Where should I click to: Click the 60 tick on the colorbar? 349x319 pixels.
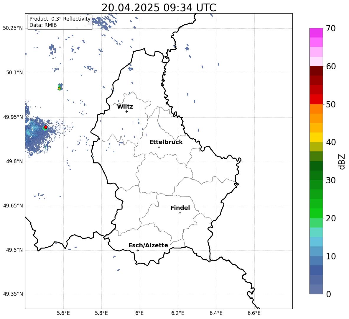coord(331,66)
